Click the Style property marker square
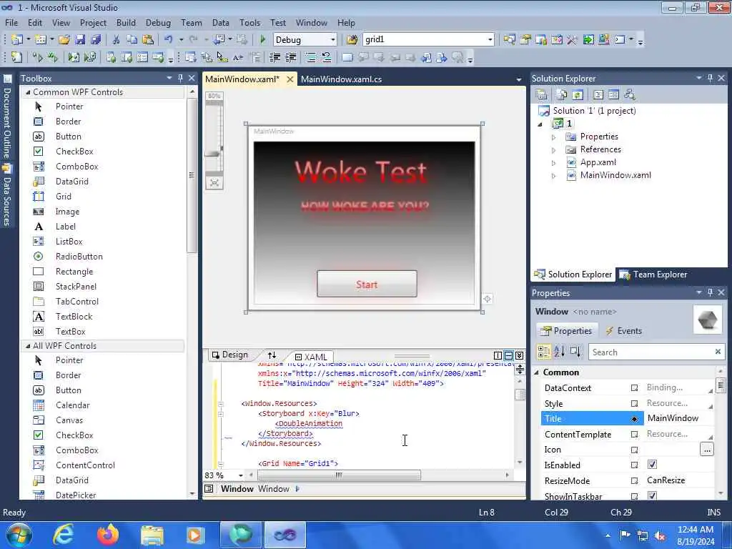This screenshot has height=549, width=732. tap(634, 403)
